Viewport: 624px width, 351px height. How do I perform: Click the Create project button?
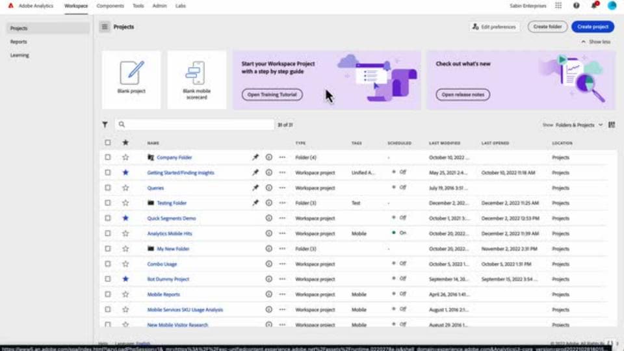[x=593, y=27]
